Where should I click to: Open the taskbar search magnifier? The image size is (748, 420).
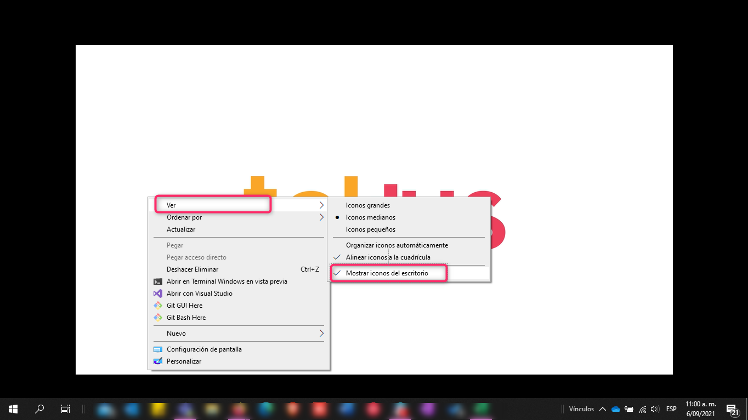click(39, 409)
